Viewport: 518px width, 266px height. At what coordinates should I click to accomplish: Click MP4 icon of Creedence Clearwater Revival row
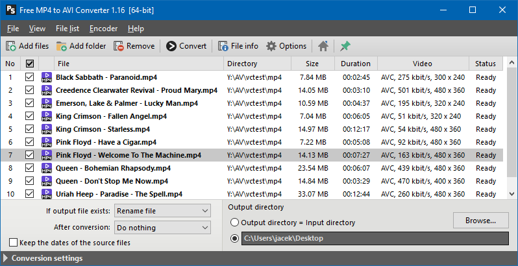click(x=47, y=90)
